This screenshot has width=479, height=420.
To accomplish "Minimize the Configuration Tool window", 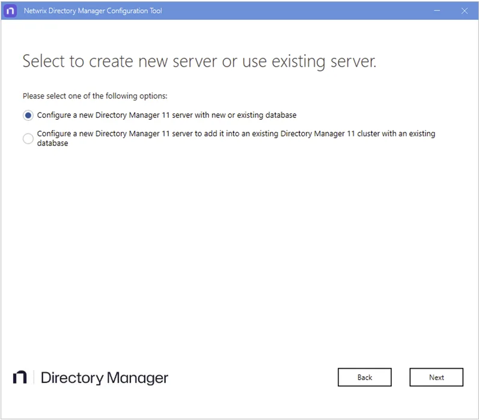I will click(437, 11).
